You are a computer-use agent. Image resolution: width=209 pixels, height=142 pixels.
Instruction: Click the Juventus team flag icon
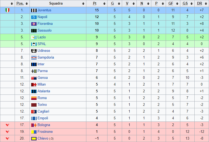34,10
